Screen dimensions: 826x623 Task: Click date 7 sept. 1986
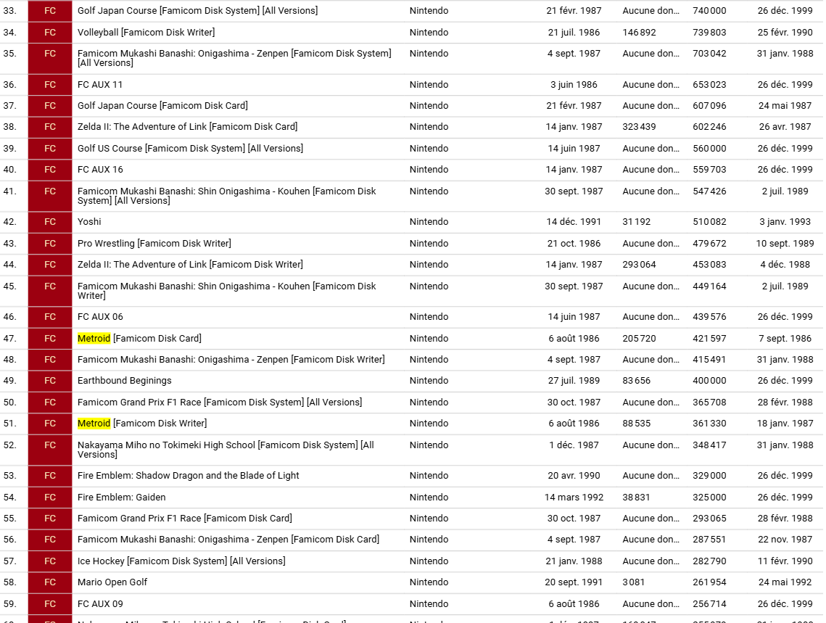coord(785,338)
